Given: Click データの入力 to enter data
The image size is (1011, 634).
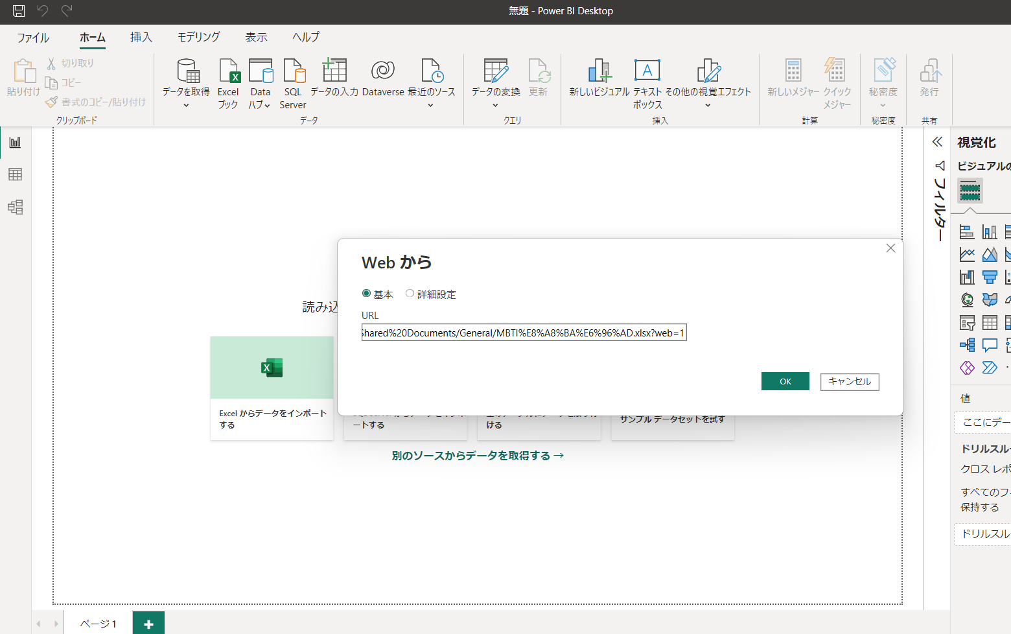Looking at the screenshot, I should [x=334, y=77].
